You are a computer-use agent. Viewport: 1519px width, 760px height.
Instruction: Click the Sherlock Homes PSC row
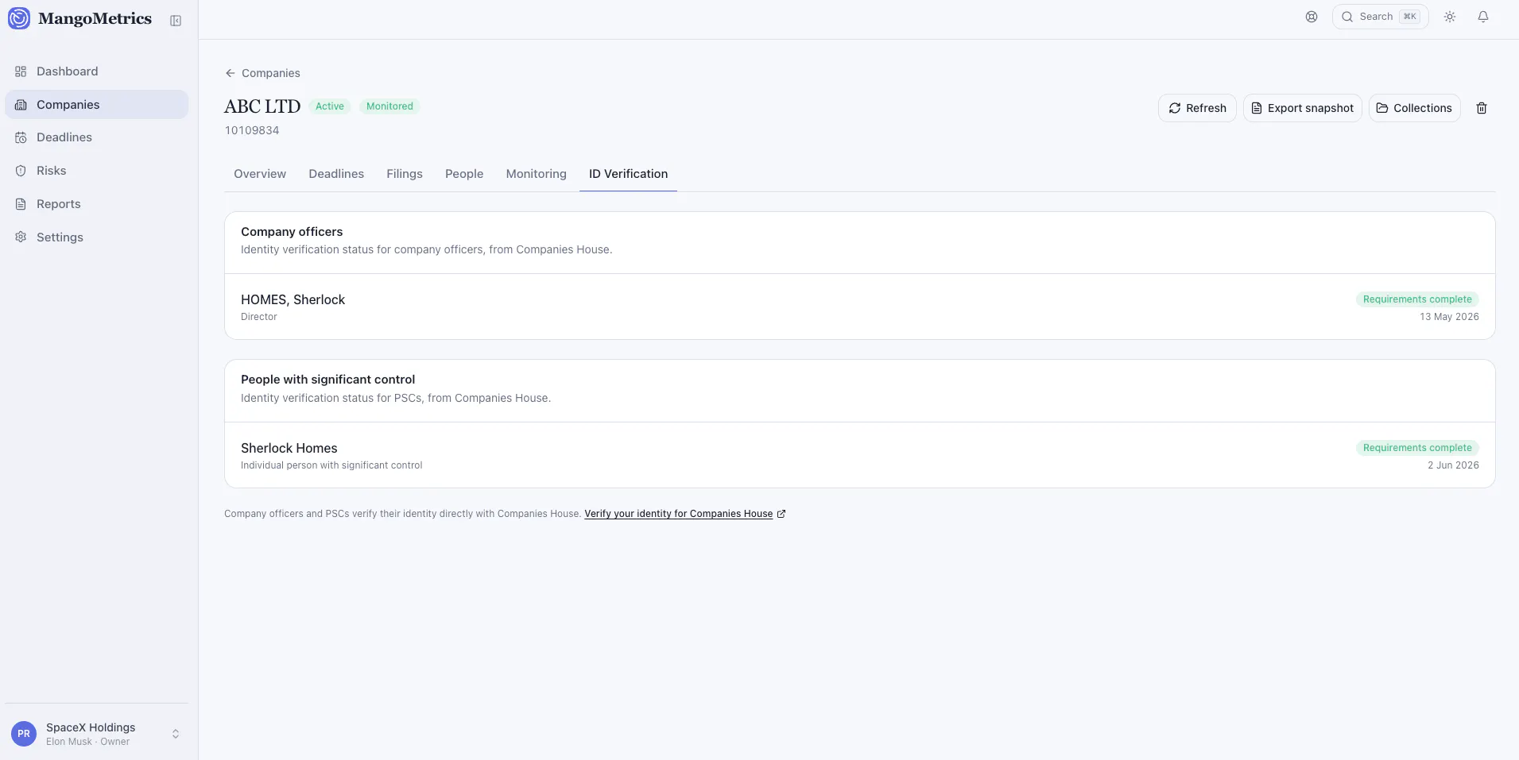[x=860, y=455]
